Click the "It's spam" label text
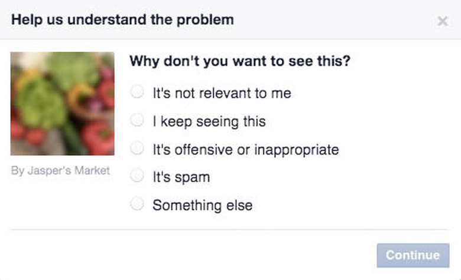The image size is (461, 280). point(181,177)
